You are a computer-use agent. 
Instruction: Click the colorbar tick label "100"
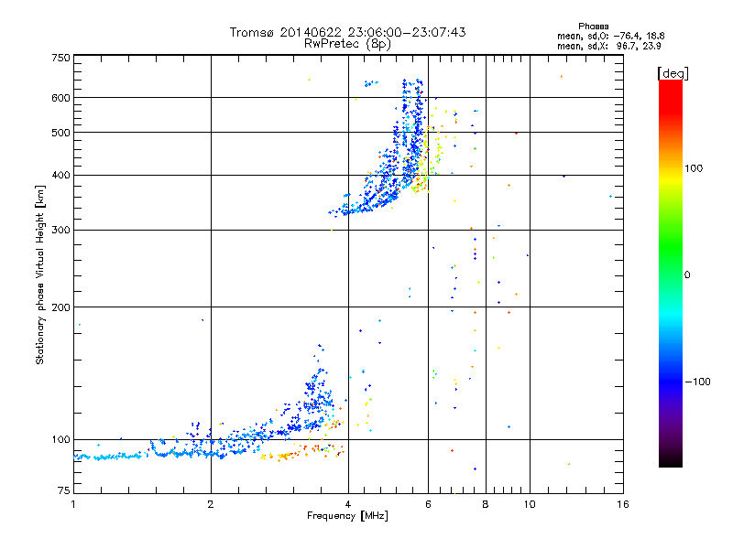point(694,168)
